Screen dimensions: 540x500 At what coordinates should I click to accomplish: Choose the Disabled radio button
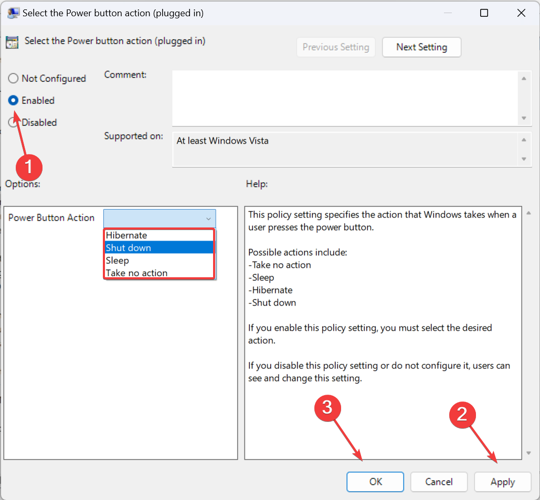14,123
